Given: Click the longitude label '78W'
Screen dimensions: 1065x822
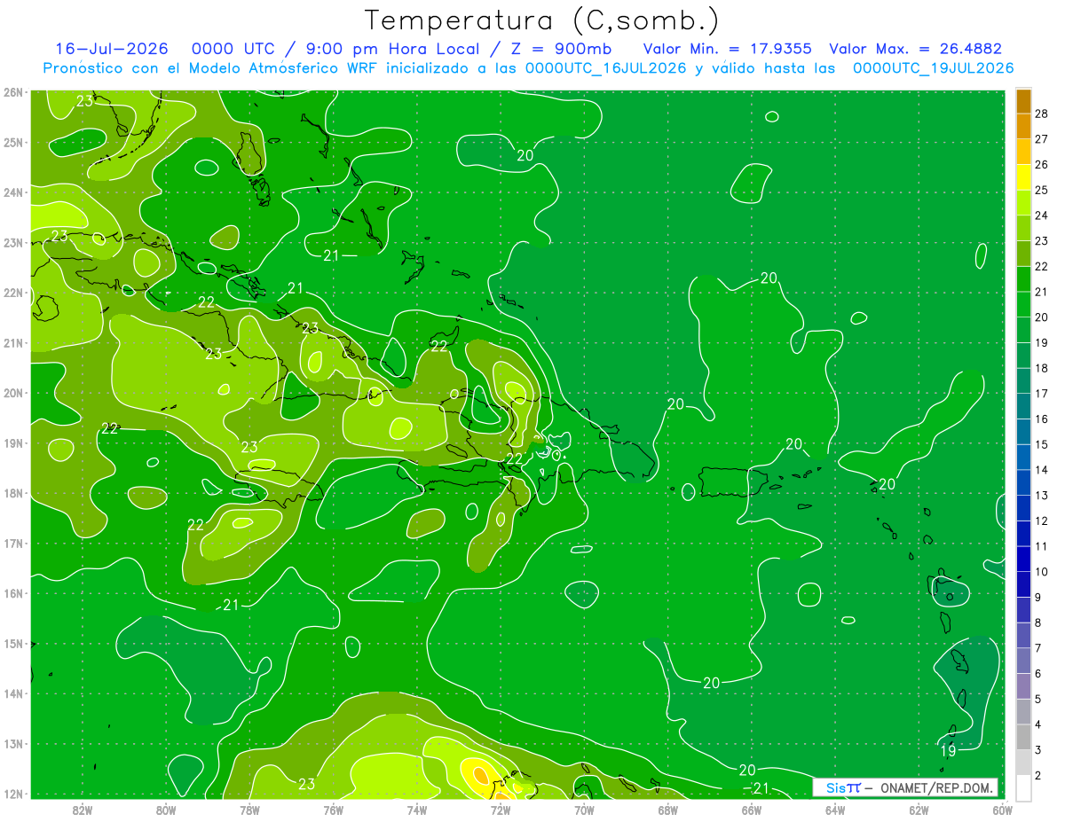Looking at the screenshot, I should coord(249,809).
